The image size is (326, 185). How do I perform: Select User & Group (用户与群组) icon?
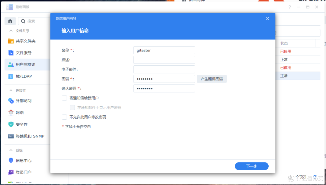pos(11,64)
